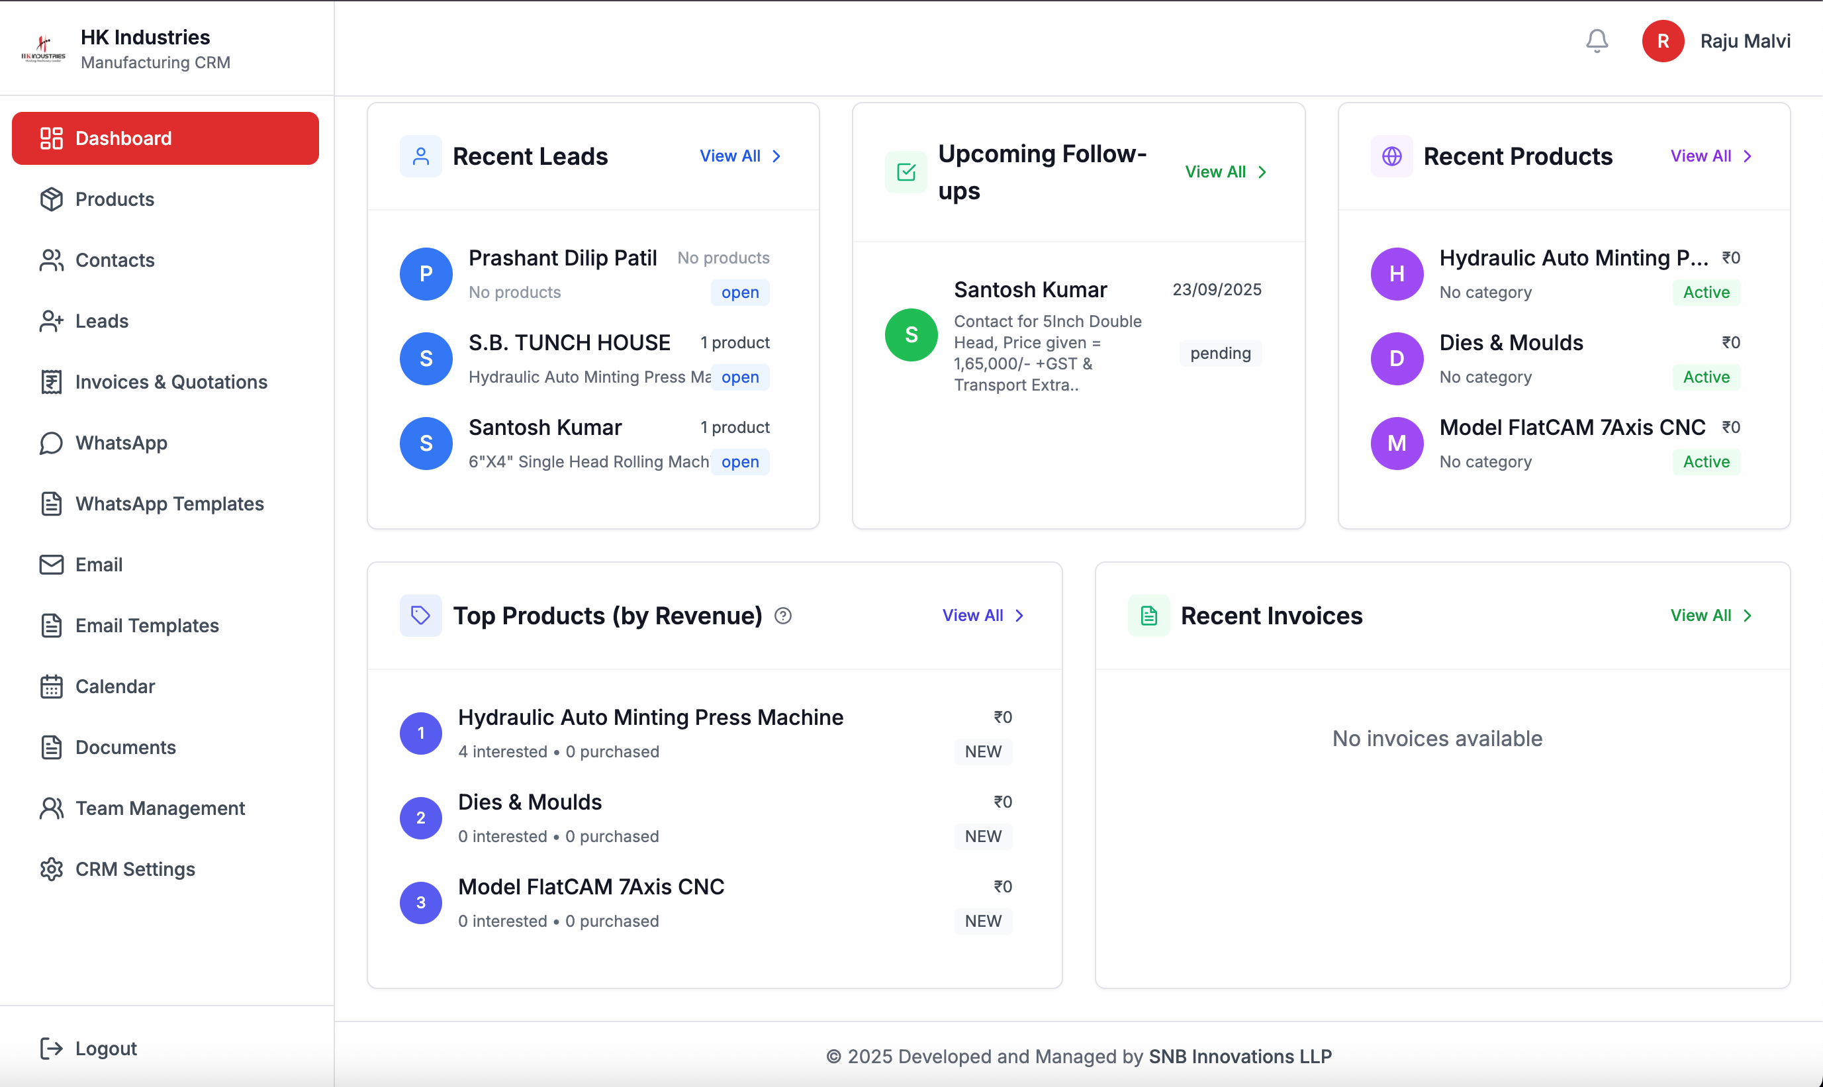The image size is (1823, 1087).
Task: Click the Calendar icon in sidebar
Action: click(x=51, y=686)
